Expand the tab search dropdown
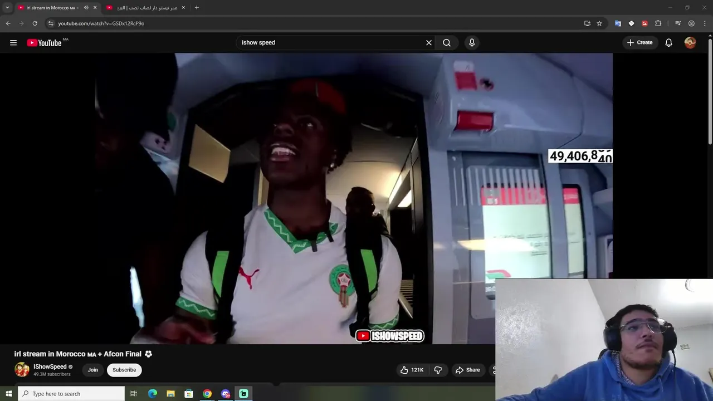The height and width of the screenshot is (401, 713). pyautogui.click(x=7, y=8)
